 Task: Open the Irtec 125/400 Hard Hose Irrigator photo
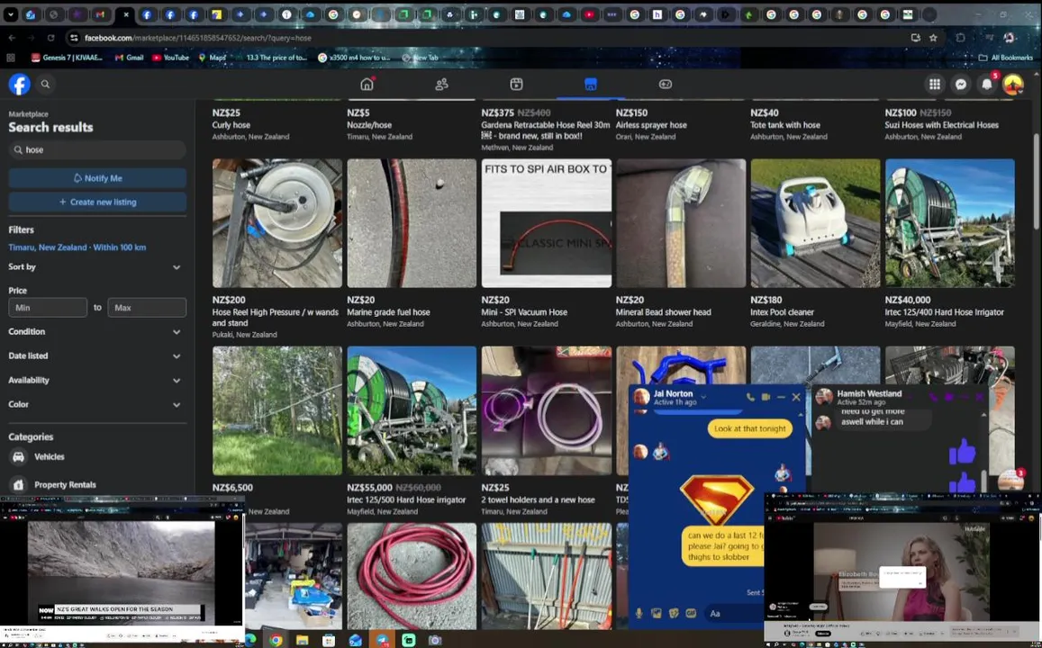tap(949, 223)
